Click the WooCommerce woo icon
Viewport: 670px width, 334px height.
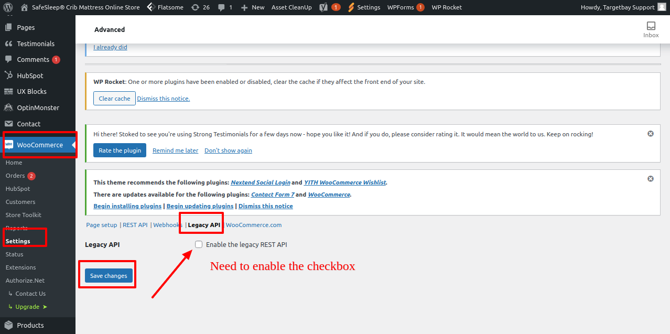[9, 145]
